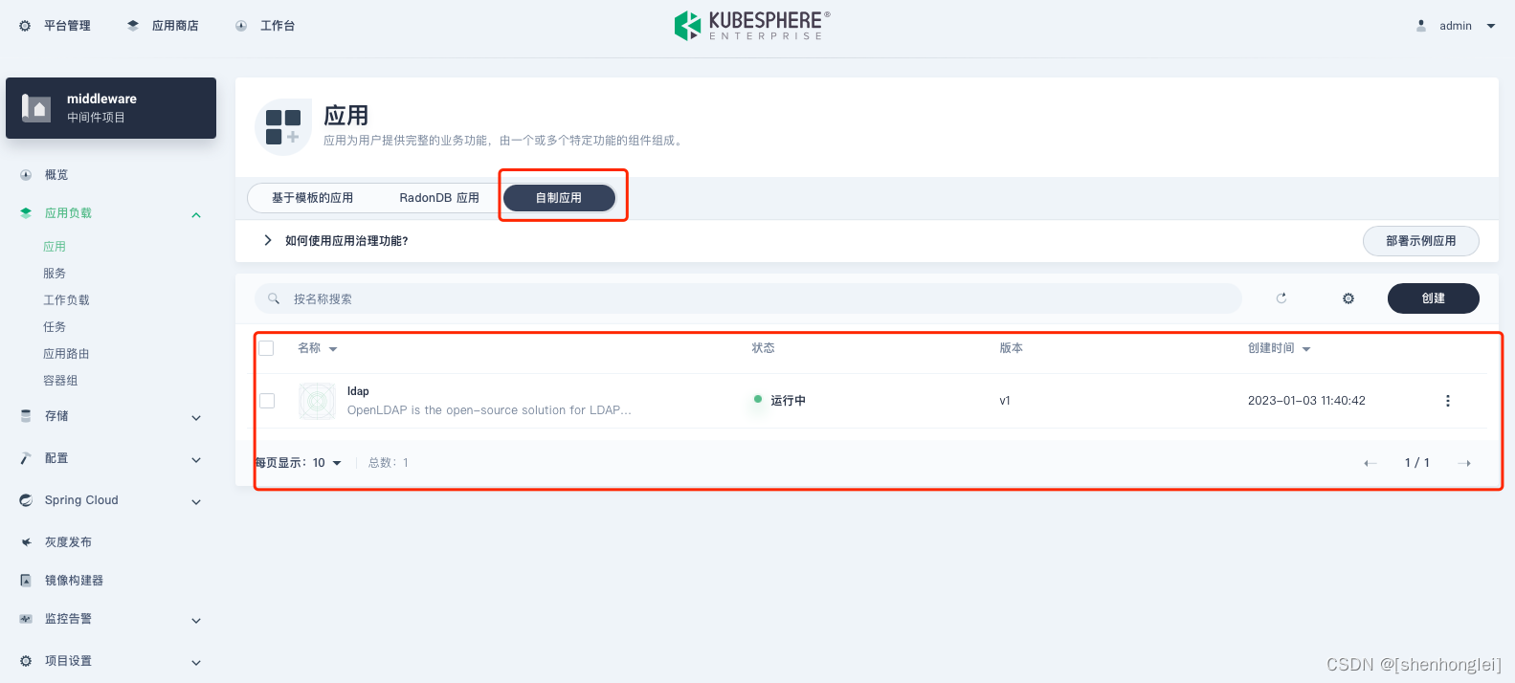Open the ldap row more-actions menu
This screenshot has height=683, width=1515.
(1448, 401)
